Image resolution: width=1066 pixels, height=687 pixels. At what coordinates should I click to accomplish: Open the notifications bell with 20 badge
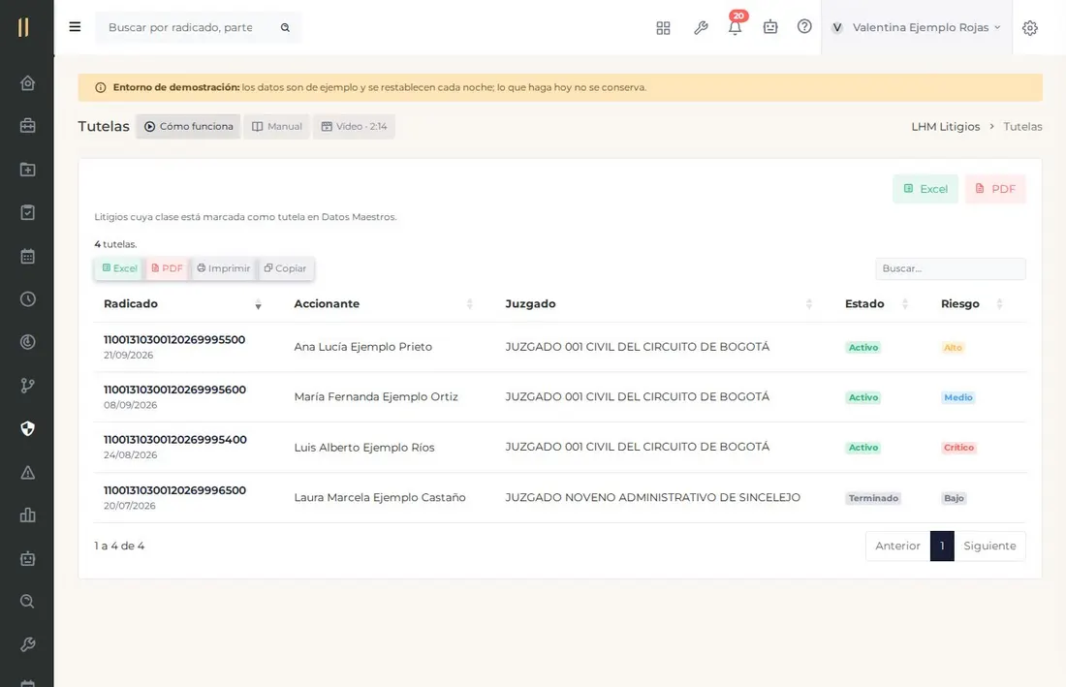735,26
